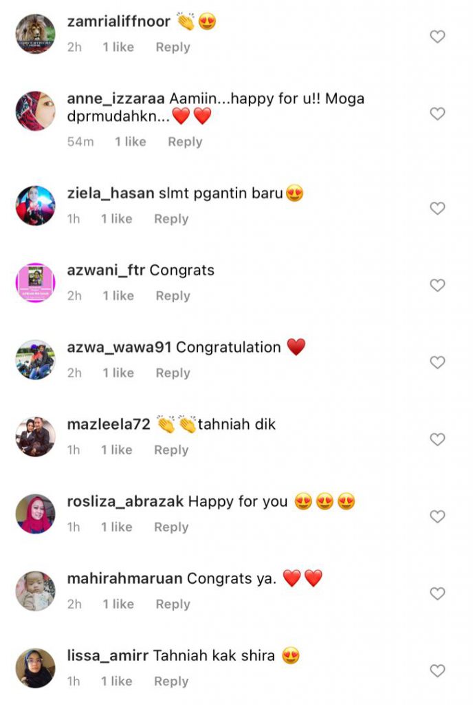Image resolution: width=473 pixels, height=705 pixels.
Task: Open the lissa_amirr username link
Action: [108, 655]
